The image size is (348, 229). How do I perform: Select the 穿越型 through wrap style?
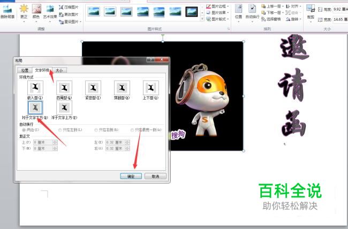(x=122, y=88)
